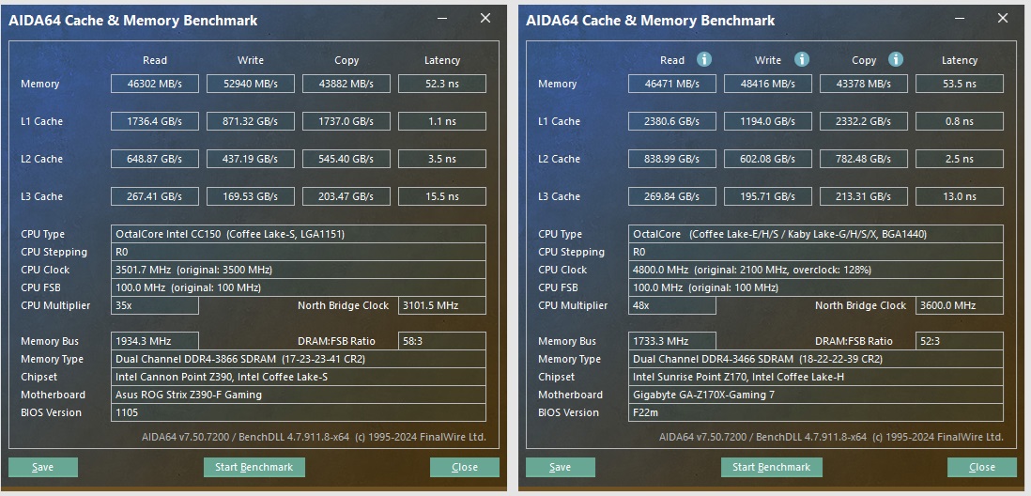Select Memory latency 53.5 ns value
The height and width of the screenshot is (496, 1031).
point(960,84)
